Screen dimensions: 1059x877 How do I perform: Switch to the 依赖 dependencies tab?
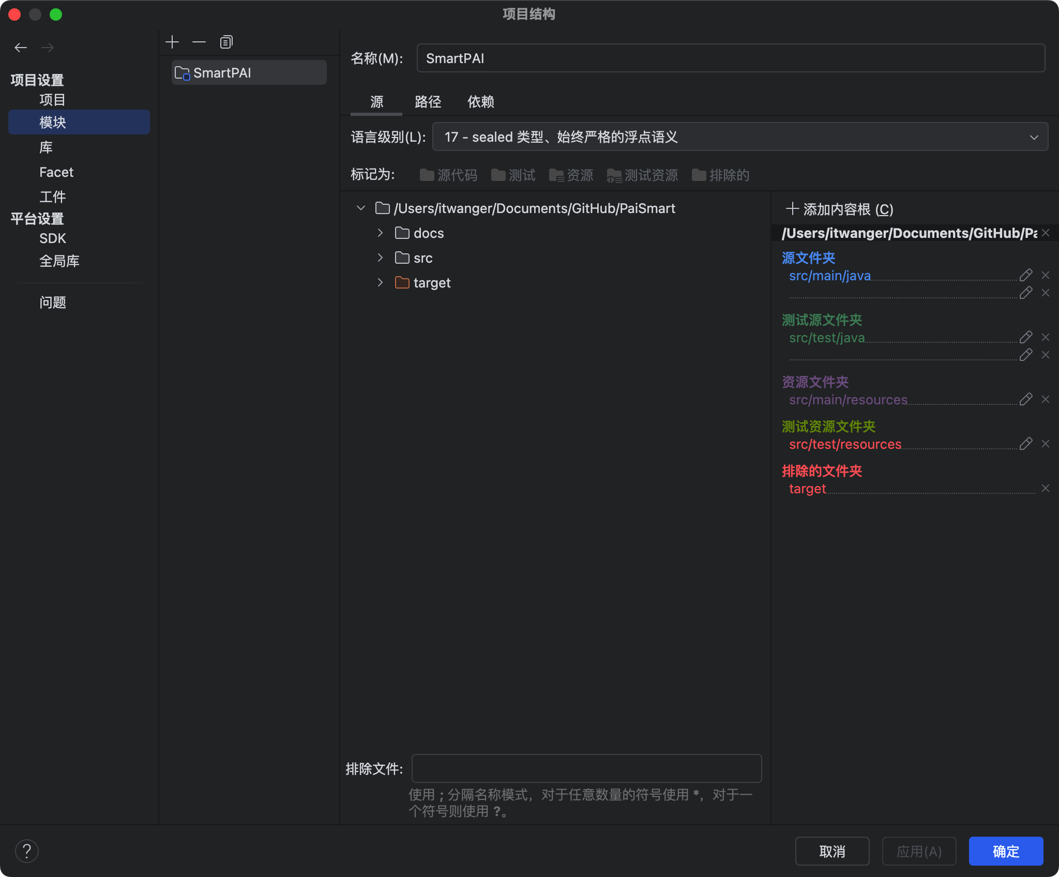(x=480, y=102)
